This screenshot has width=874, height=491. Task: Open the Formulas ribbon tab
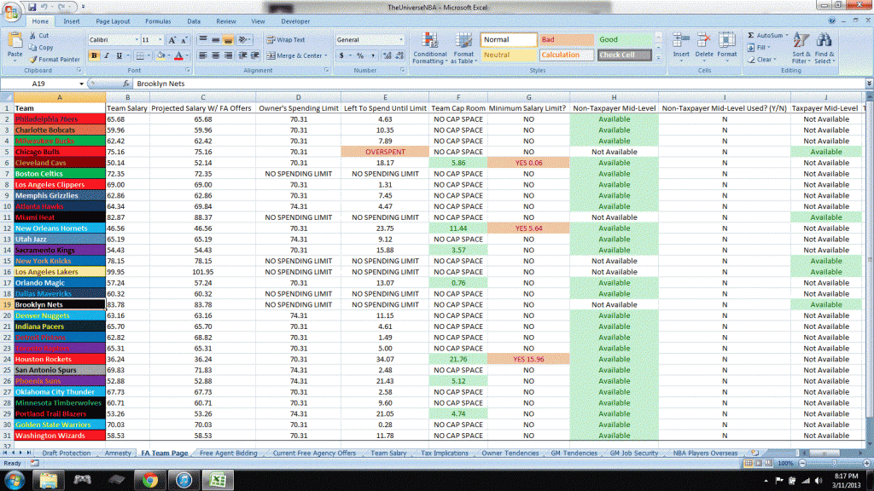point(158,21)
